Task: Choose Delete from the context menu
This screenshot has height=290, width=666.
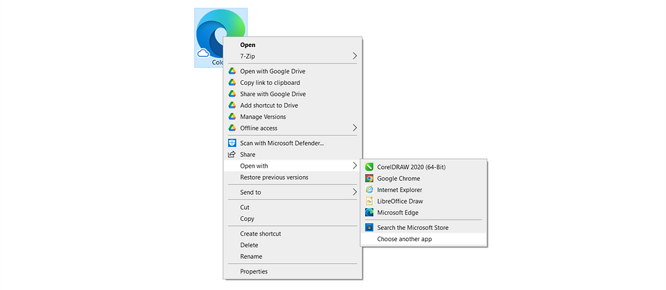Action: pyautogui.click(x=293, y=245)
